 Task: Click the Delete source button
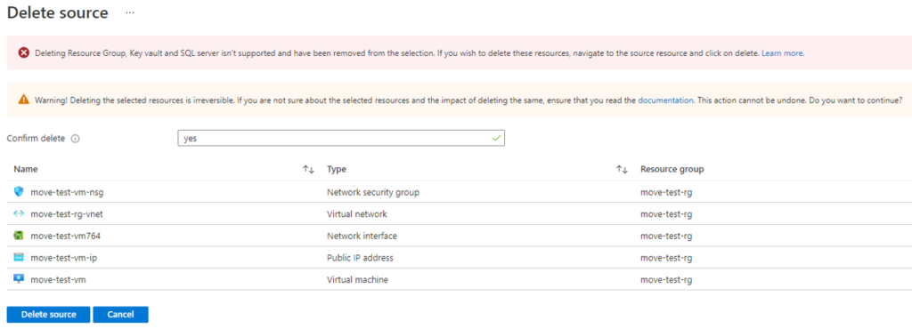pos(49,315)
